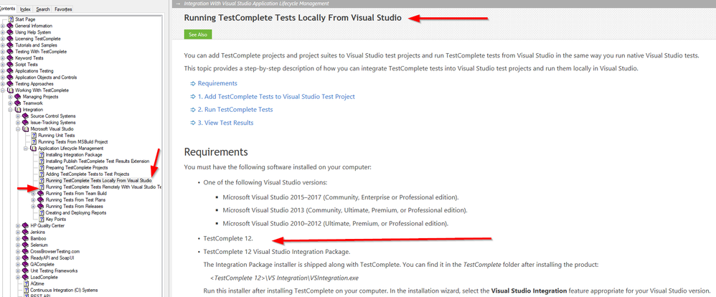The height and width of the screenshot is (297, 716).
Task: Click the topic icon beside Key Points
Action: point(42,219)
